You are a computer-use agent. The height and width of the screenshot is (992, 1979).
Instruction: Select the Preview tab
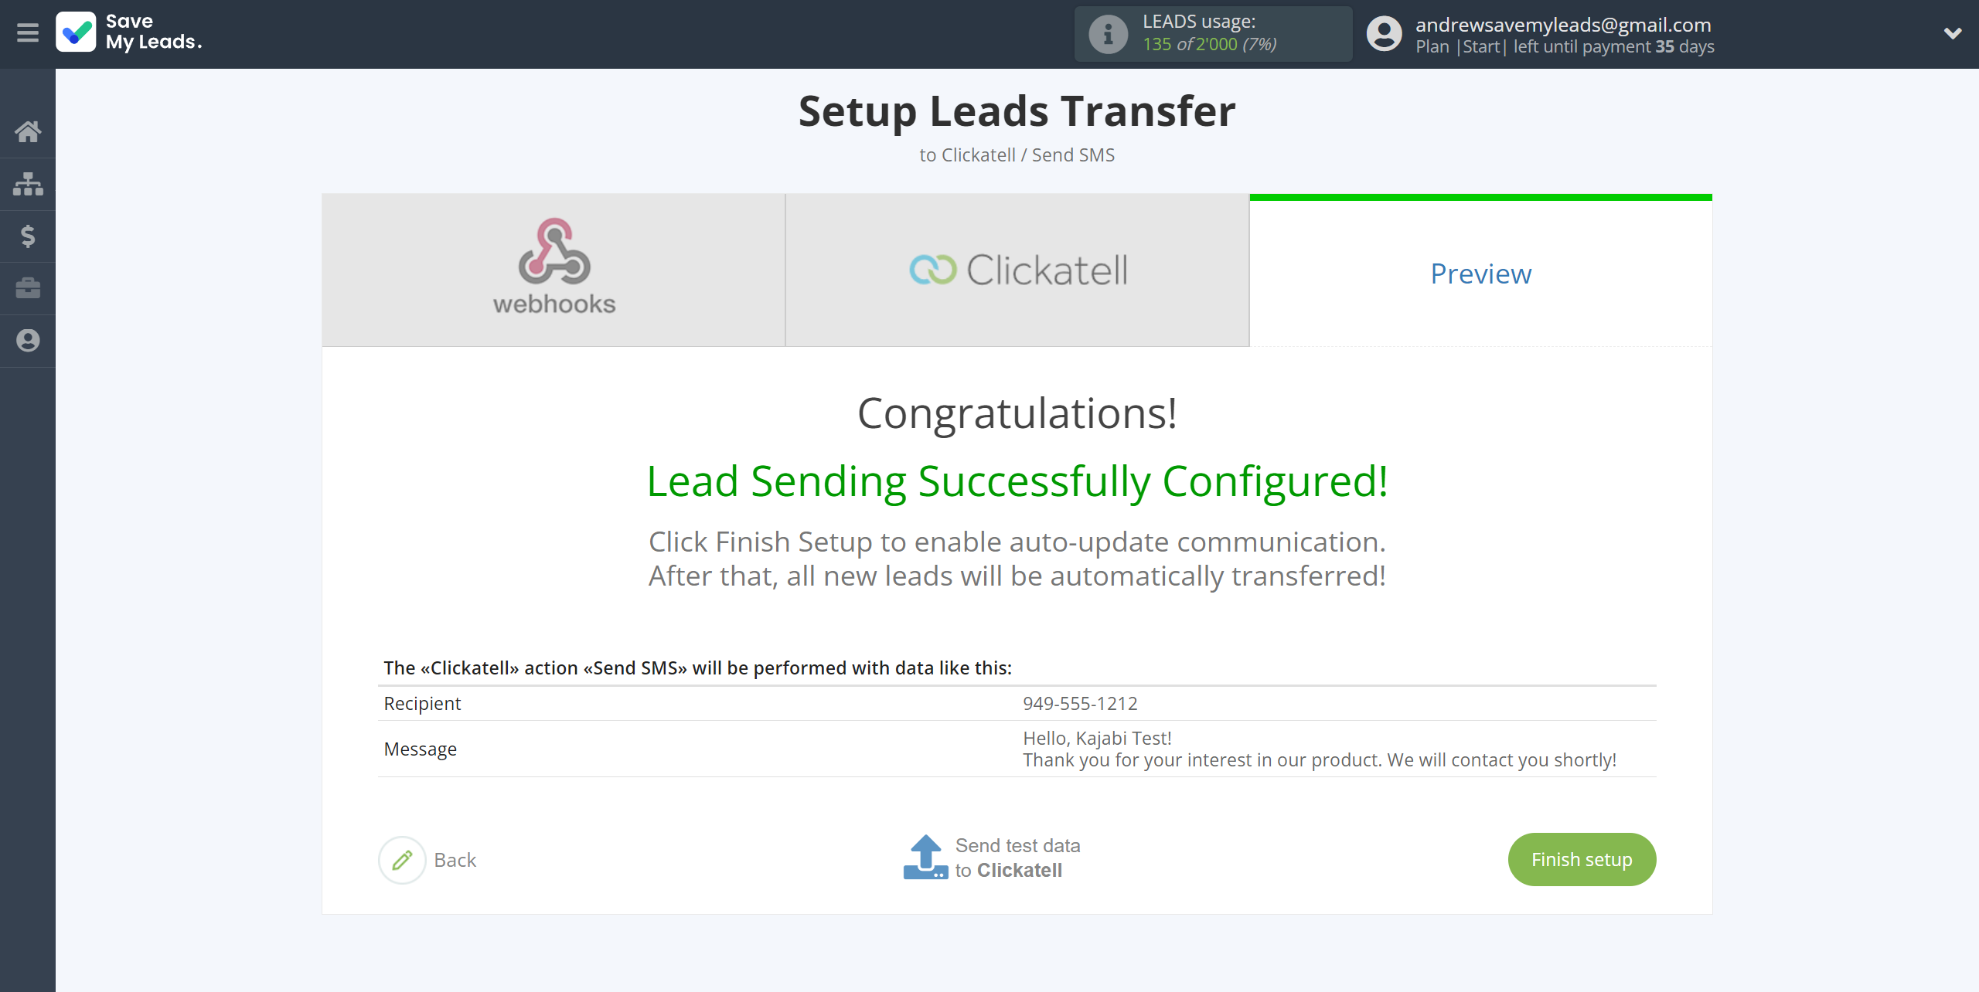click(1480, 272)
